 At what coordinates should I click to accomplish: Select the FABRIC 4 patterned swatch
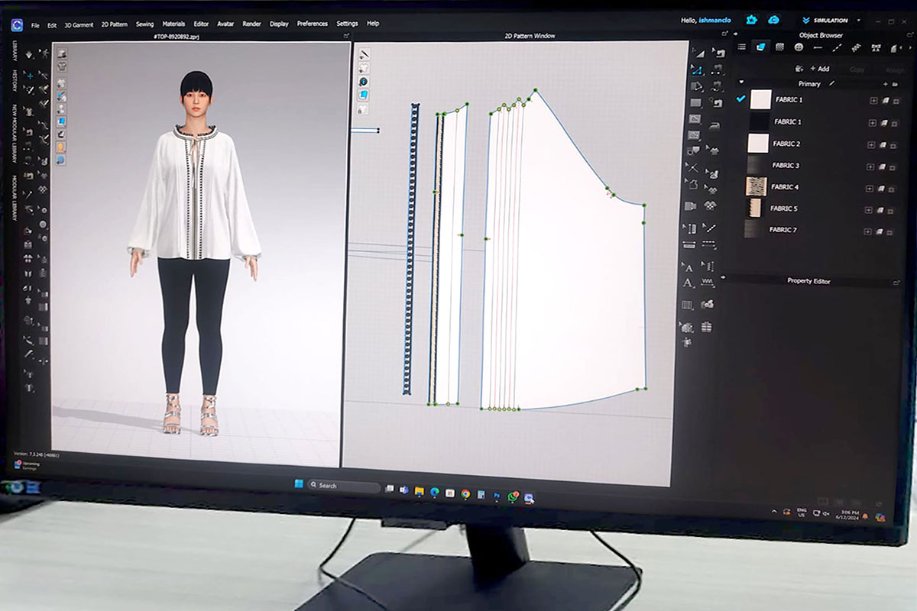tap(757, 186)
